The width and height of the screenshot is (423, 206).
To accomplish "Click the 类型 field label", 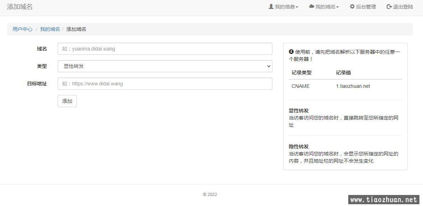I will [x=42, y=66].
